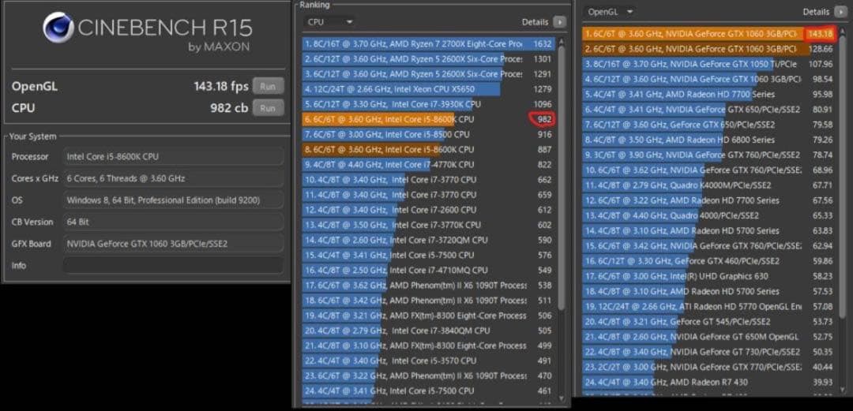Select the i7-3770 row scoring 662
The image size is (853, 411).
(429, 179)
